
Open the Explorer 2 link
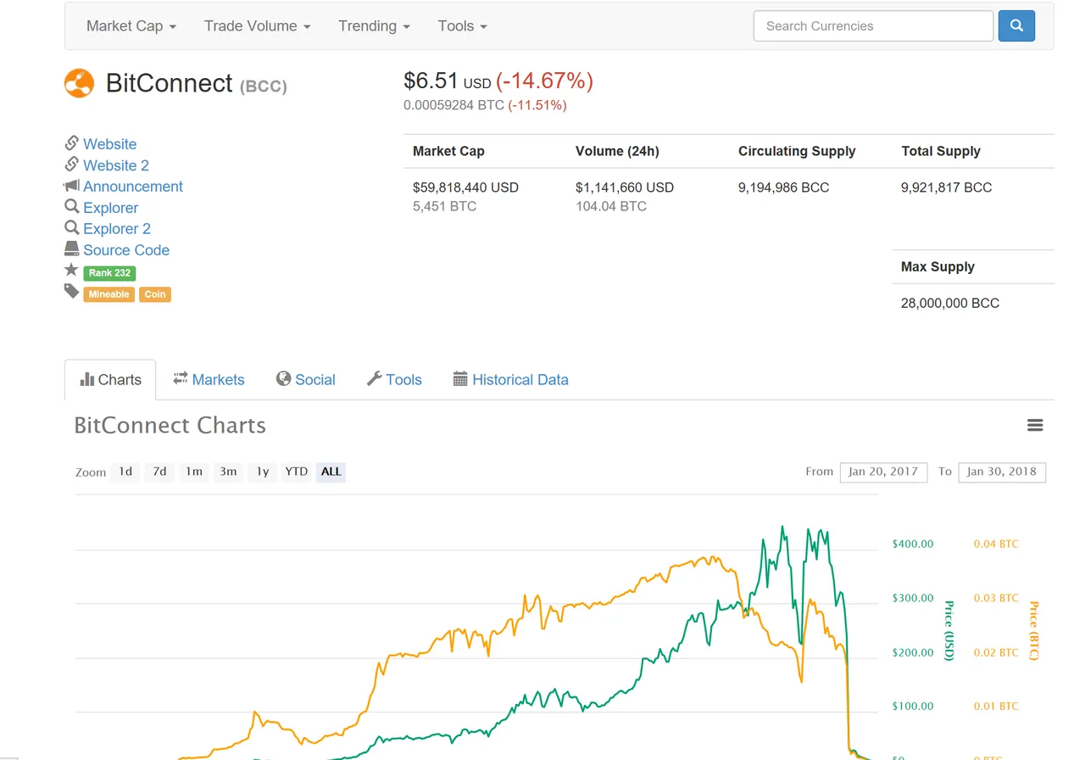117,229
